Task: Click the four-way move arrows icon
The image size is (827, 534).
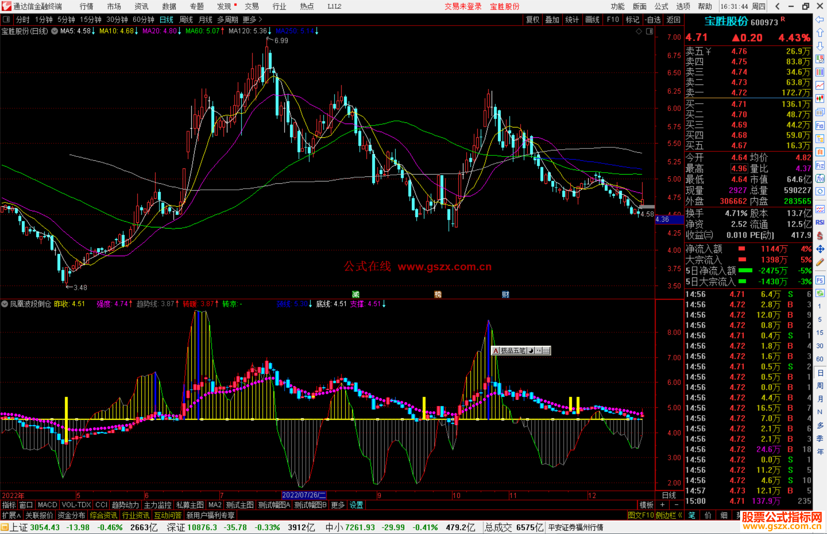Action: click(820, 249)
